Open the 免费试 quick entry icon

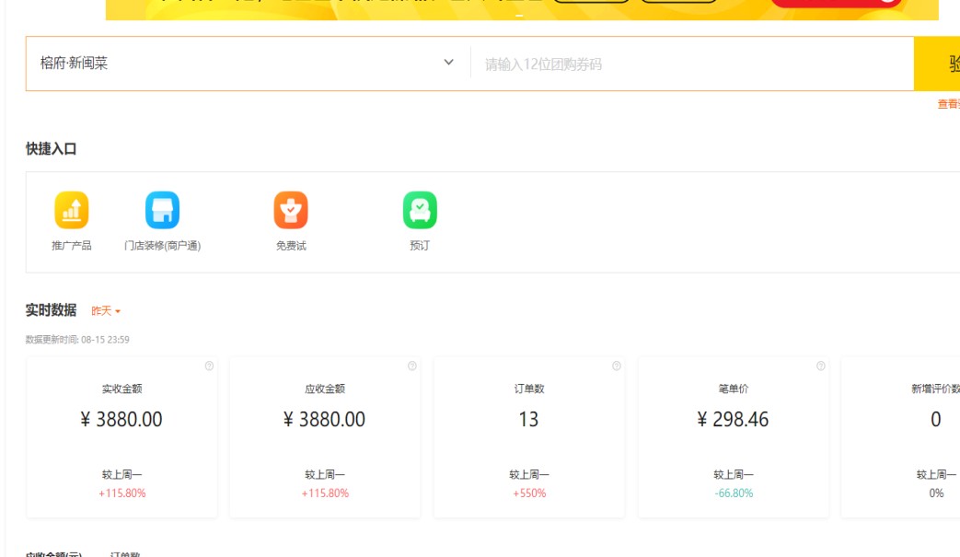[291, 211]
